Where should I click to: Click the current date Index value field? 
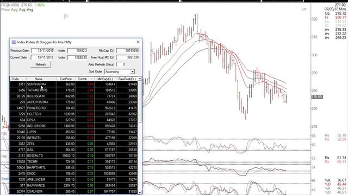[78, 57]
